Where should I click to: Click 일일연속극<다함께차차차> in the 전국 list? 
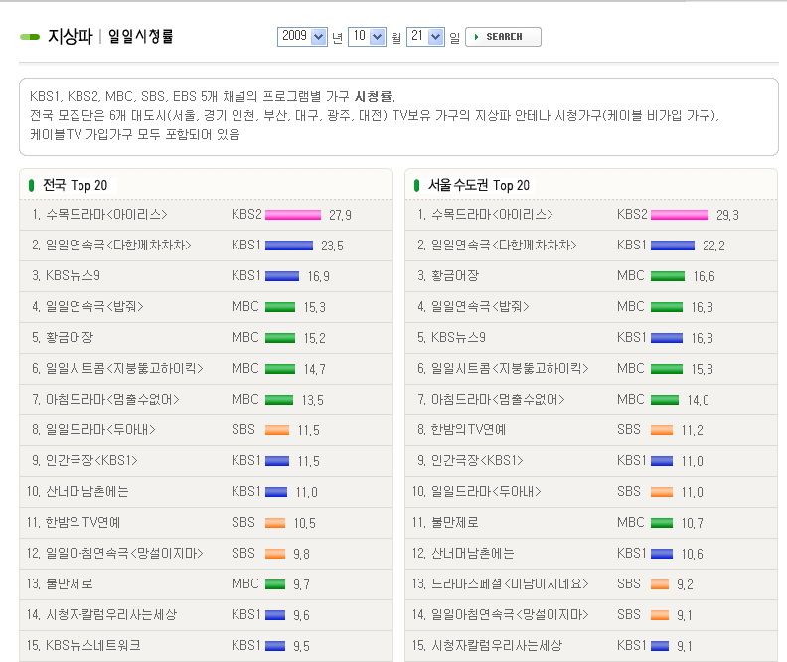118,245
